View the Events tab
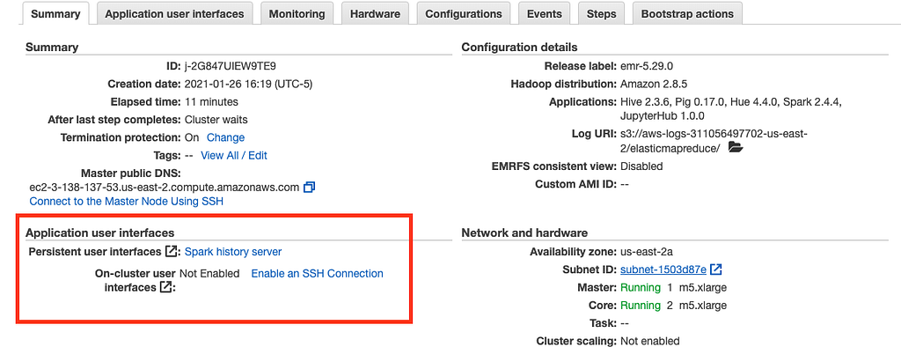This screenshot has height=347, width=901. click(x=544, y=14)
